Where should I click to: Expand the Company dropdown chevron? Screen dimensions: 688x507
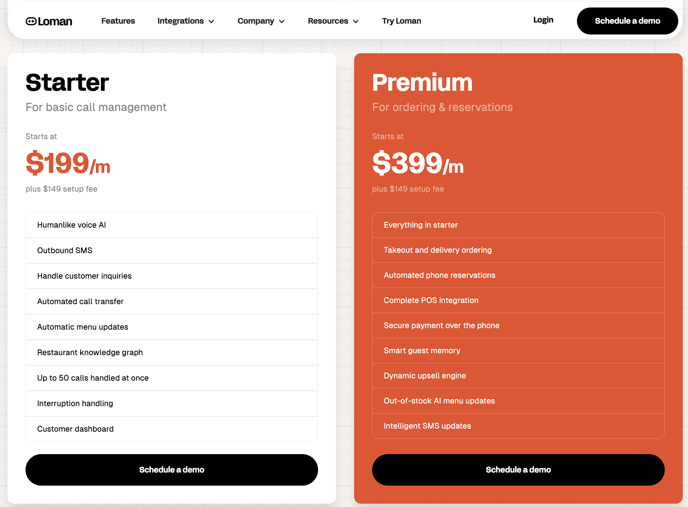(x=282, y=21)
